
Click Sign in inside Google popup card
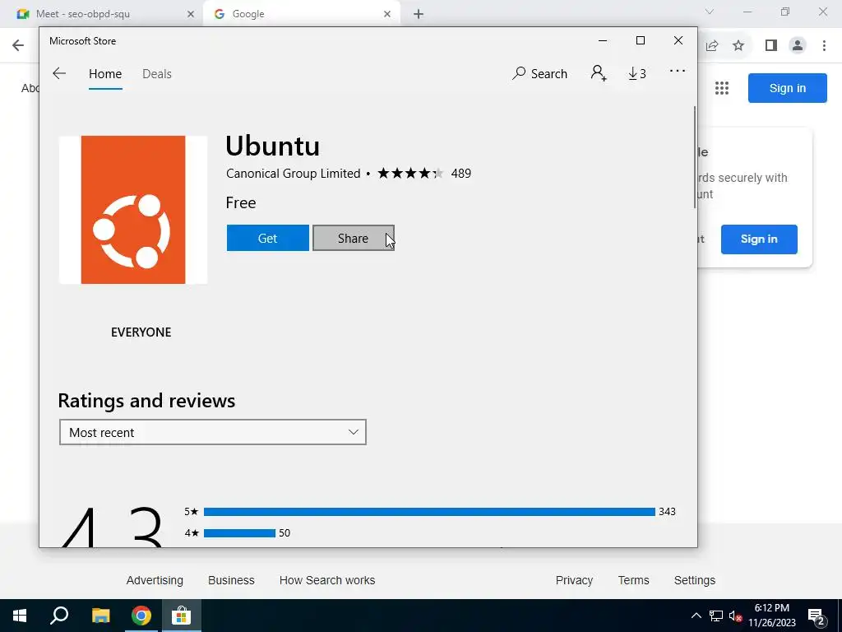click(x=759, y=239)
